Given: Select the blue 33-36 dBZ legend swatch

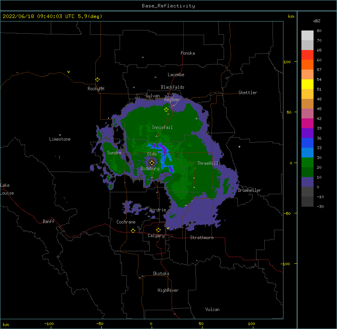Looking at the screenshot, I should point(307,143).
